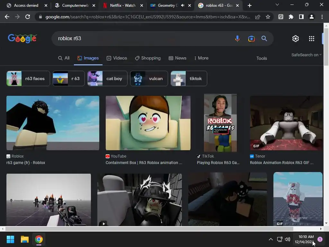The height and width of the screenshot is (247, 329).
Task: Open the extensions puzzle-piece menu
Action: 291,17
